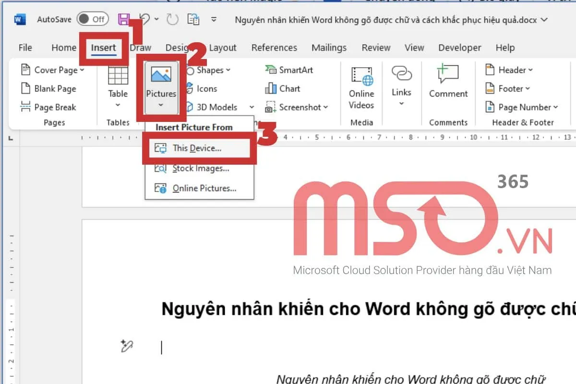Screen dimensions: 576x384
Task: Insert a SmartArt graphic
Action: [x=289, y=70]
